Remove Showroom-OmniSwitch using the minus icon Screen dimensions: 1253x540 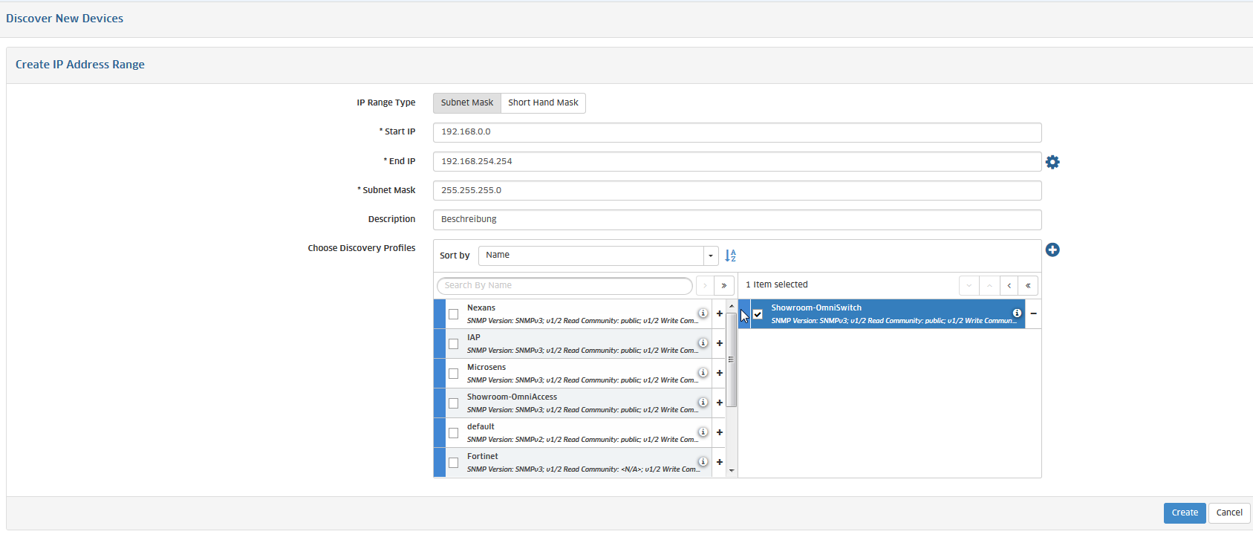coord(1033,313)
